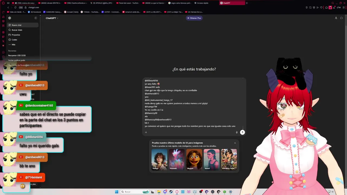Switch to the XPGALS X browser tab
347x195 pixels.
pyautogui.click(x=102, y=3)
